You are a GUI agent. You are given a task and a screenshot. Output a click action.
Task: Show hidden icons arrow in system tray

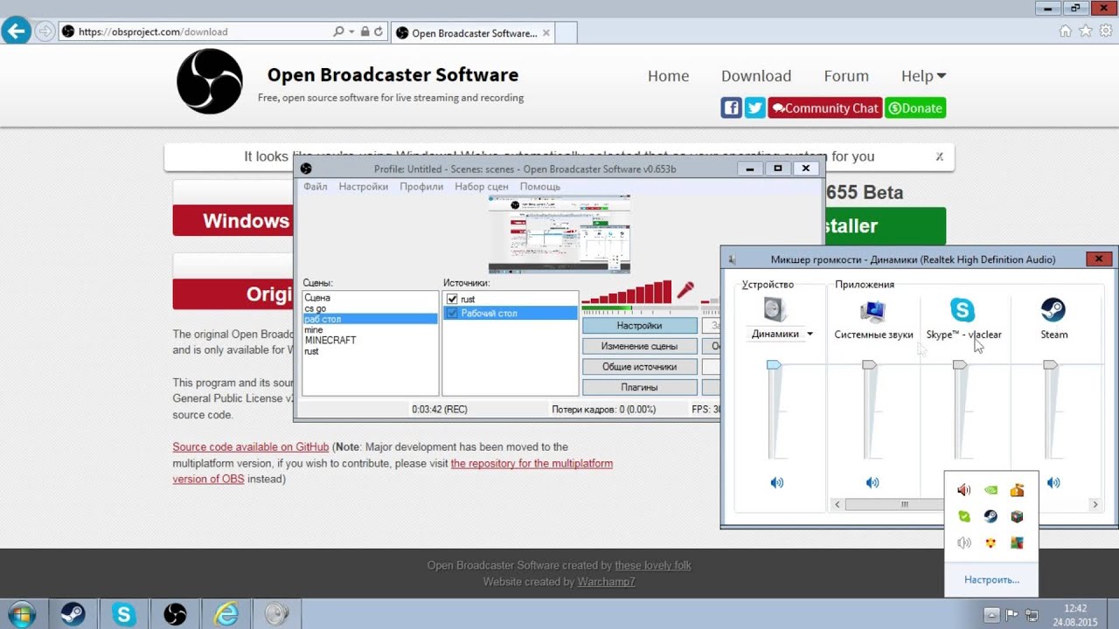[x=992, y=613]
